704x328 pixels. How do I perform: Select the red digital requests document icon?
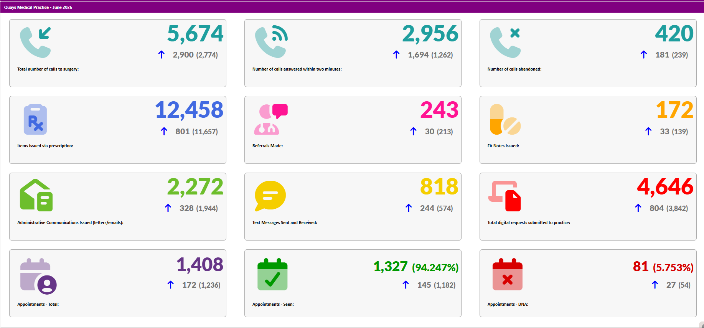505,196
